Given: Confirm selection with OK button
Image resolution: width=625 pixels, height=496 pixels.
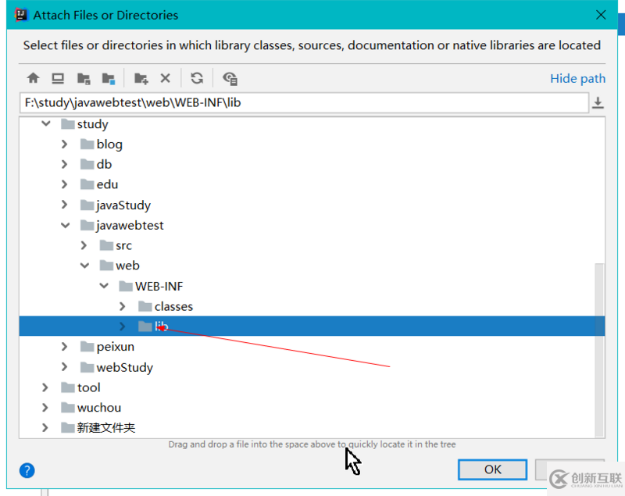Looking at the screenshot, I should point(492,469).
